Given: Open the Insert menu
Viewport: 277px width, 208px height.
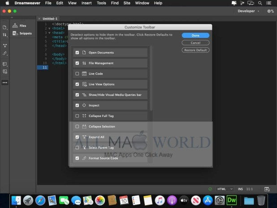Looking at the screenshot, I should pyautogui.click(x=87, y=3).
